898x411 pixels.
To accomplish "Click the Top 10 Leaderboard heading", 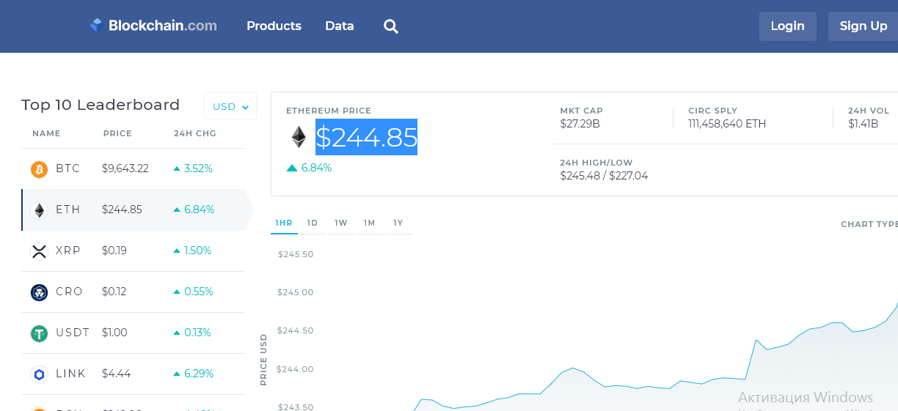I will click(101, 105).
